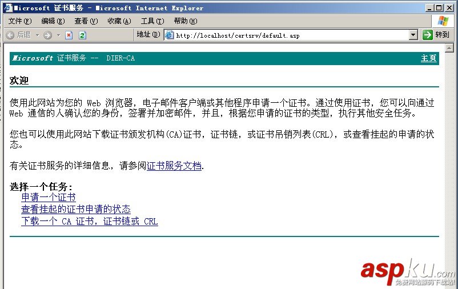Click the green Go arrow button
The height and width of the screenshot is (289, 458).
tap(427, 35)
